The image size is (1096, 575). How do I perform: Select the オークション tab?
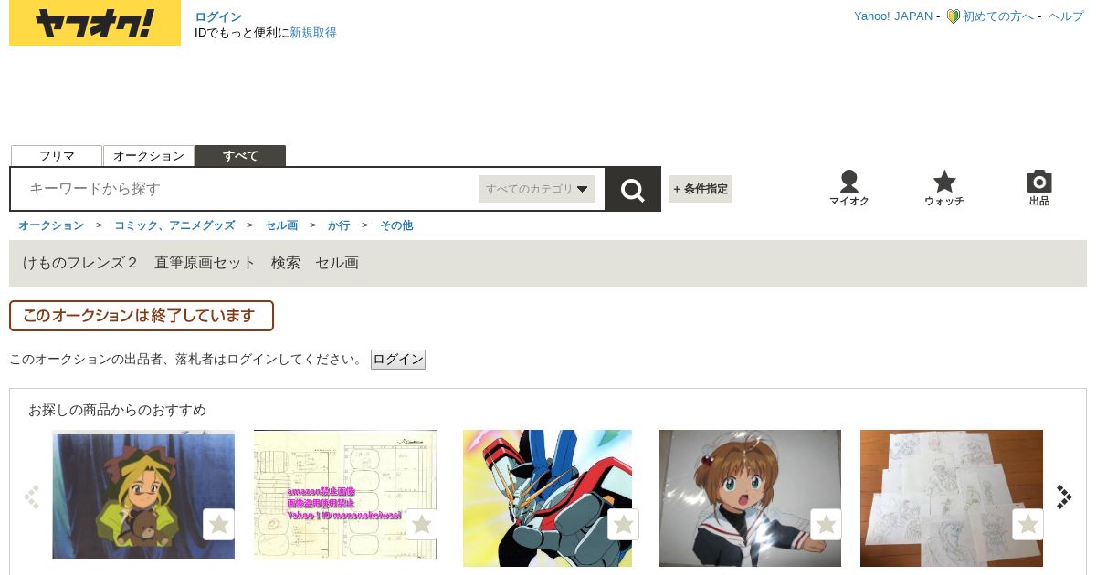click(x=149, y=156)
